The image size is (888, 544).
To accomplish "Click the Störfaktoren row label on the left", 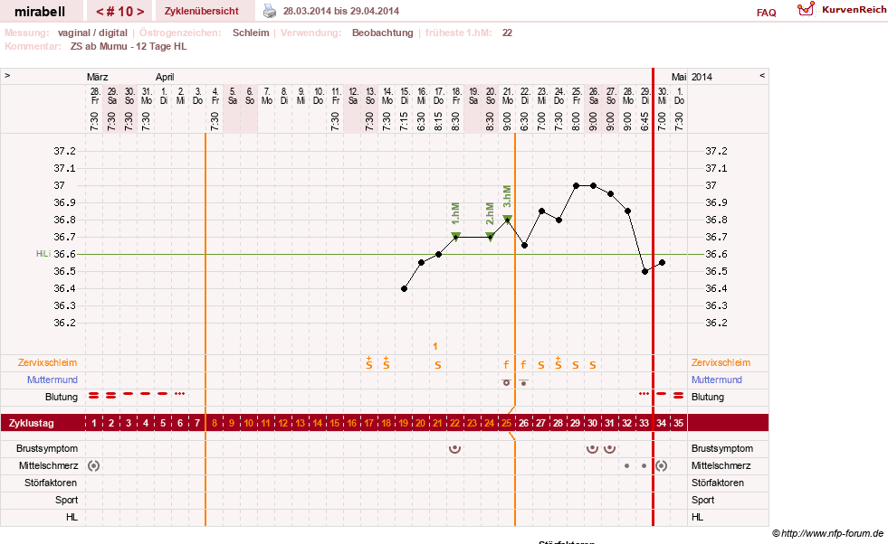I will click(x=51, y=483).
